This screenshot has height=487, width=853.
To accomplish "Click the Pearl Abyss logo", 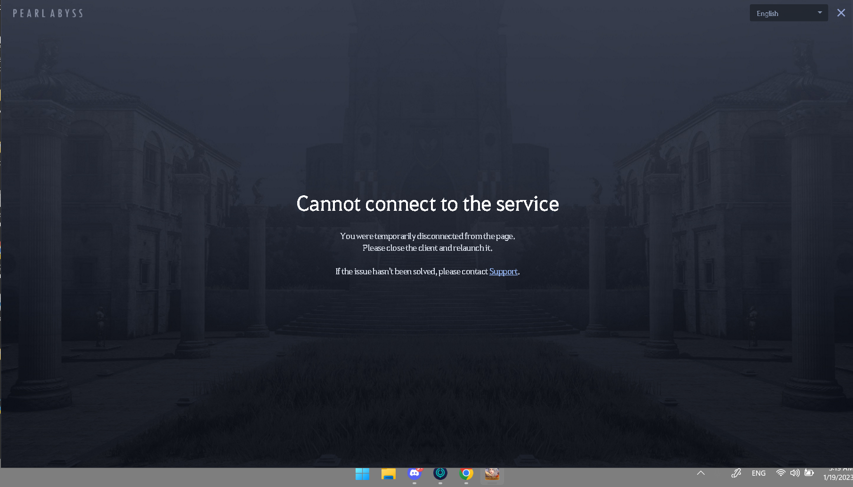I will pyautogui.click(x=48, y=13).
